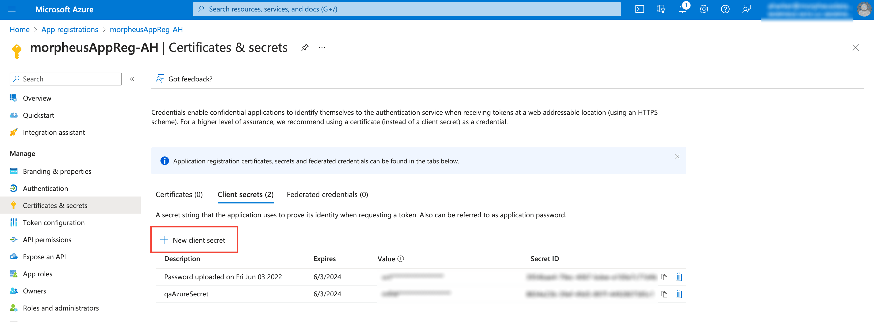
Task: Show Value column info tooltip
Action: 401,259
